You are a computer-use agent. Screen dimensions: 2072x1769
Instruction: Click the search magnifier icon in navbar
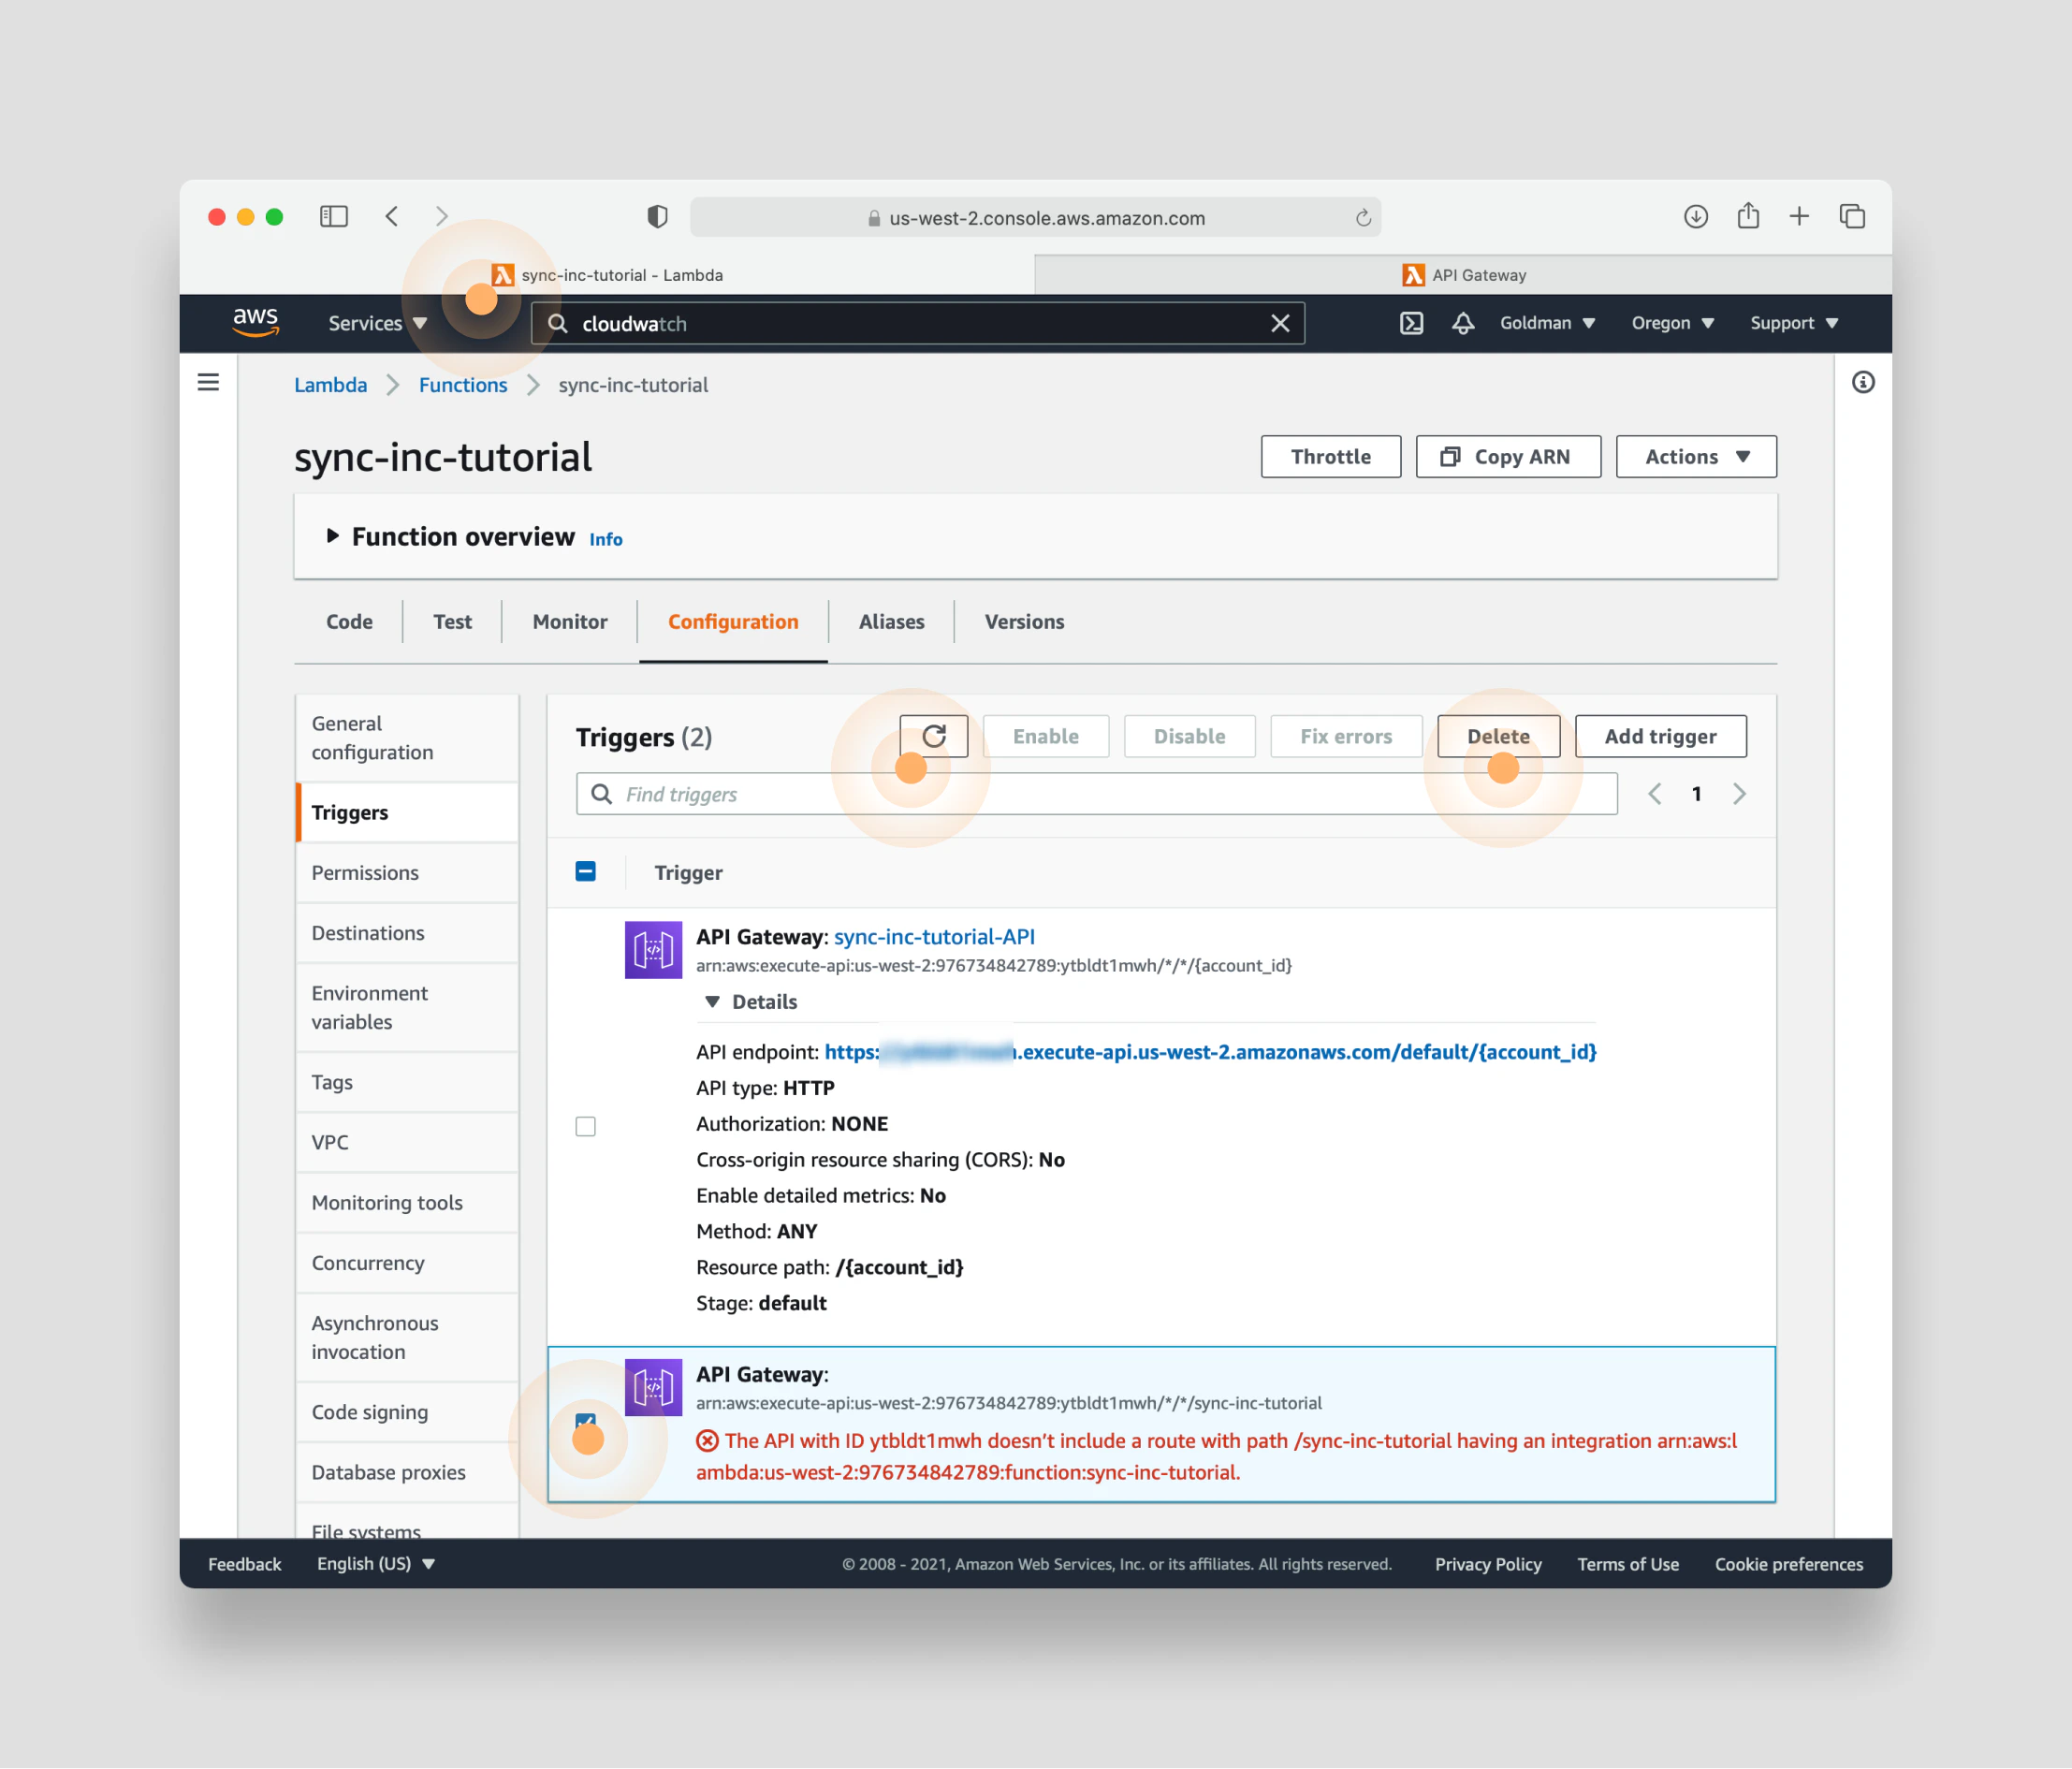(x=558, y=323)
